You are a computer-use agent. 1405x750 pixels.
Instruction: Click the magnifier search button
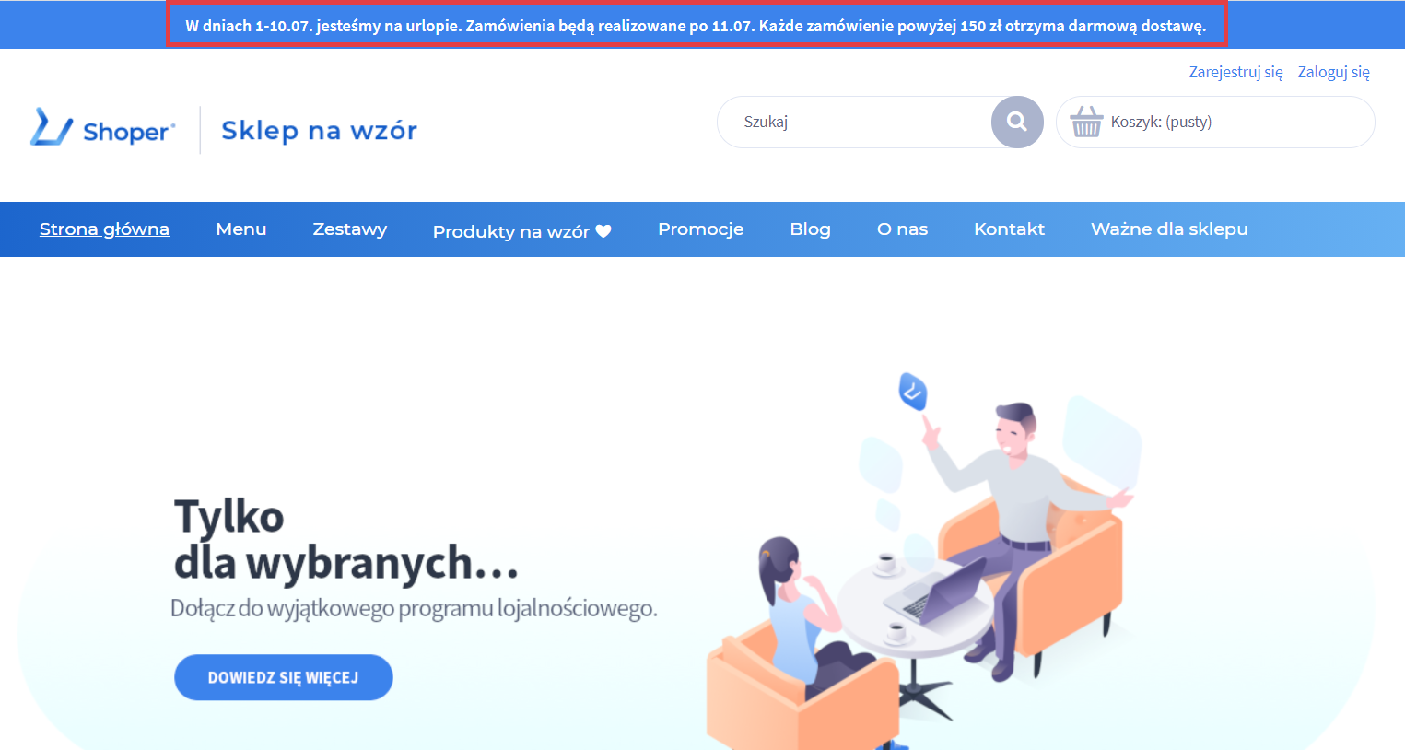coord(1017,122)
